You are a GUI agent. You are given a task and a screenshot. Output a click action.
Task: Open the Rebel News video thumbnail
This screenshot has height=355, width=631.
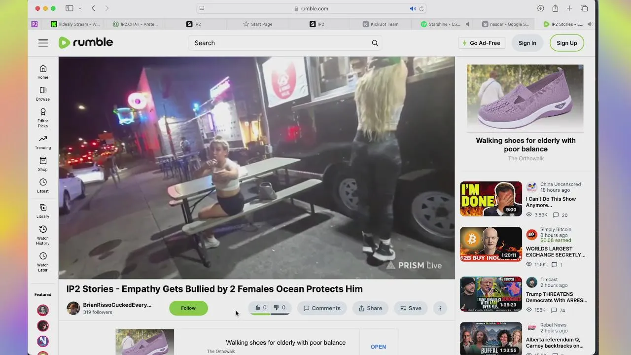pyautogui.click(x=491, y=338)
